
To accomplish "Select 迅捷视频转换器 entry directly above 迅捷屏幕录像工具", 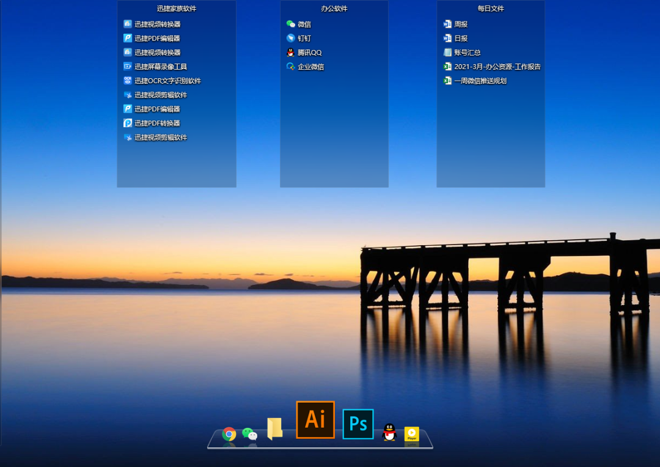I will [152, 52].
